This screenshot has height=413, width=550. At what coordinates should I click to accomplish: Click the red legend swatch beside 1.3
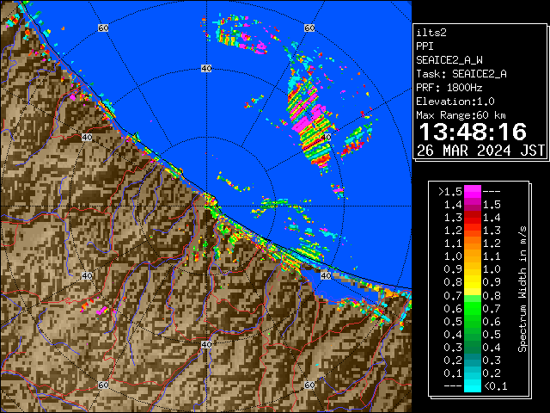click(473, 218)
